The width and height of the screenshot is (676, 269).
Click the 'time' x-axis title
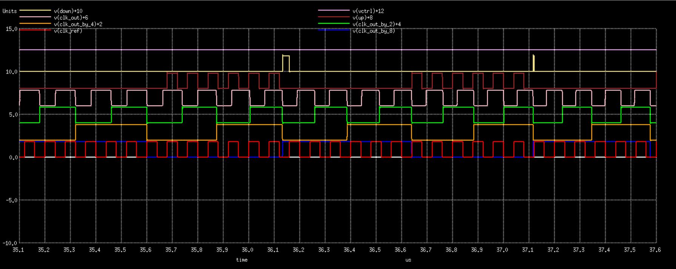pyautogui.click(x=242, y=260)
